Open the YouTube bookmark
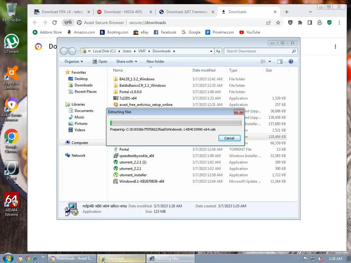351x263 pixels. 250,32
